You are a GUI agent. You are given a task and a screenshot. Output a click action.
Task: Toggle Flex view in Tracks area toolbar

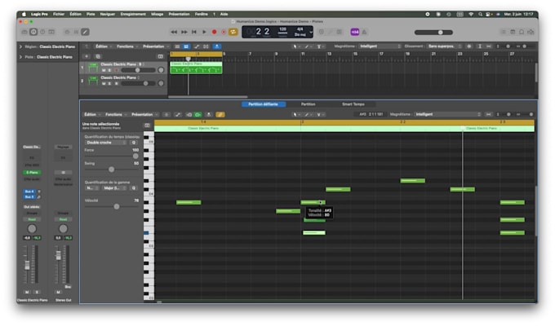pyautogui.click(x=206, y=46)
